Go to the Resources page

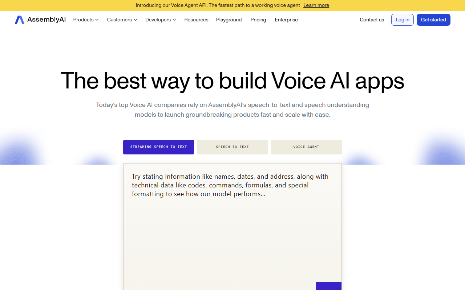[196, 20]
